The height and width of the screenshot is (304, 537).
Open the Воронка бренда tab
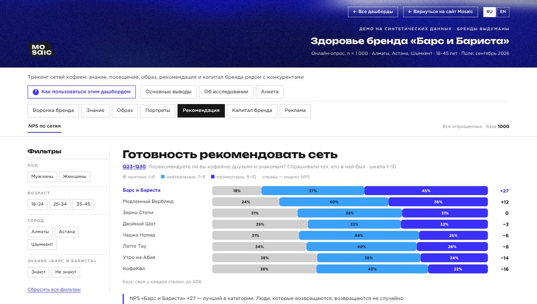pos(53,110)
